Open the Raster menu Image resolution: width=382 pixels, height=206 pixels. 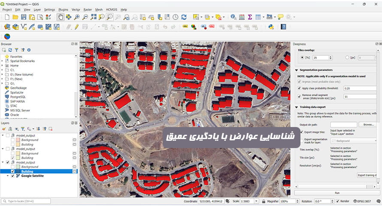point(88,9)
